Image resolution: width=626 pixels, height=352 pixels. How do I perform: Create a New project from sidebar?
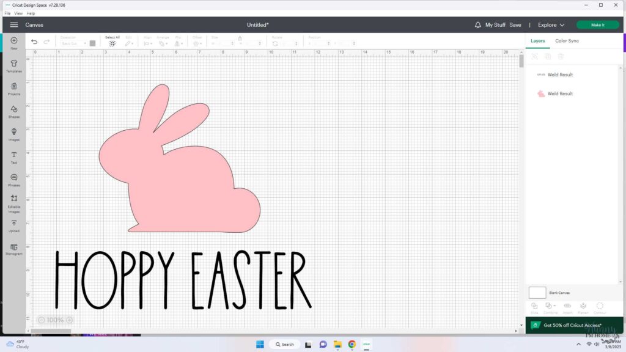(14, 43)
